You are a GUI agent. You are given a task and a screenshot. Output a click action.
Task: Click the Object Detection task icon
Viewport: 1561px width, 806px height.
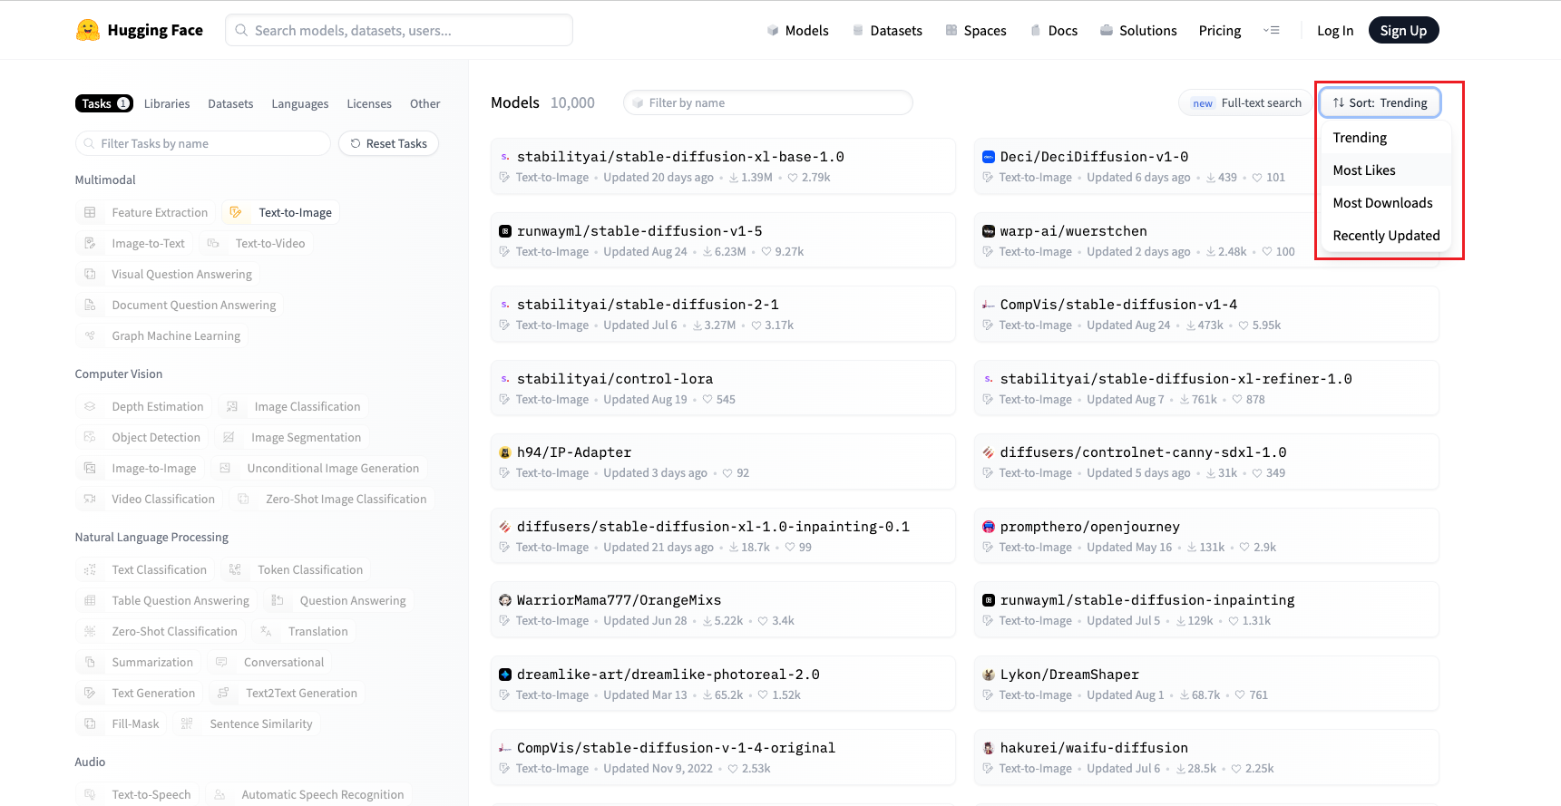pos(90,437)
